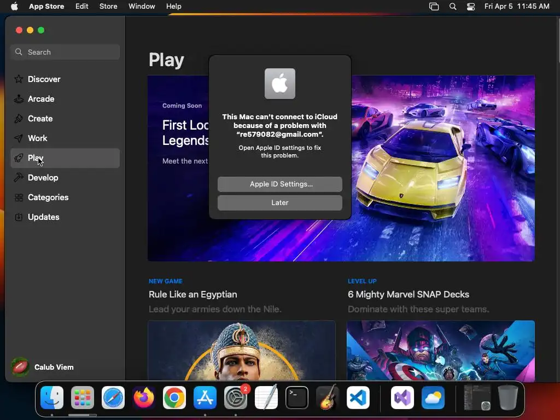Image resolution: width=560 pixels, height=420 pixels.
Task: Click the page scrollbar on the right
Action: click(558, 41)
